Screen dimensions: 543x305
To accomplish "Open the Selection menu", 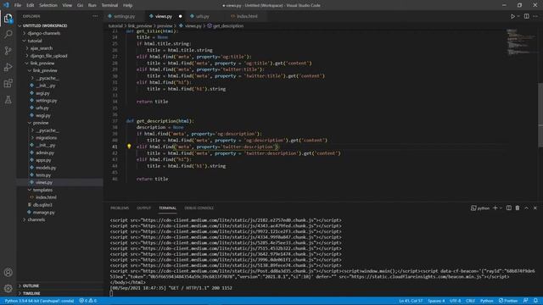I will (x=48, y=5).
